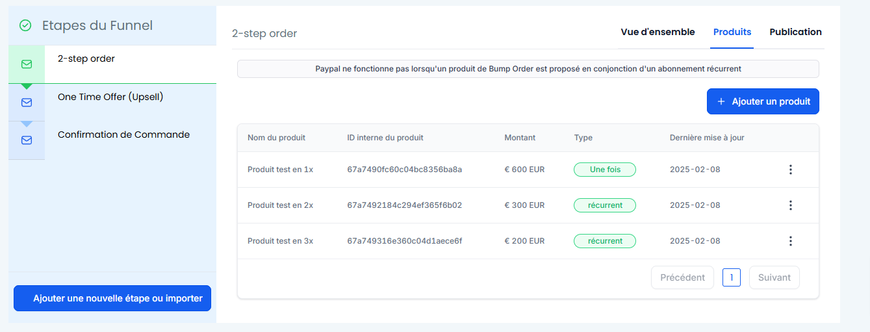The image size is (870, 332).
Task: Switch to the Vue d'ensemble tab
Action: pyautogui.click(x=658, y=32)
